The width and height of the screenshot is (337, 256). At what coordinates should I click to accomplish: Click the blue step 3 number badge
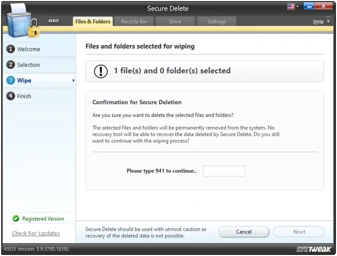pyautogui.click(x=11, y=80)
